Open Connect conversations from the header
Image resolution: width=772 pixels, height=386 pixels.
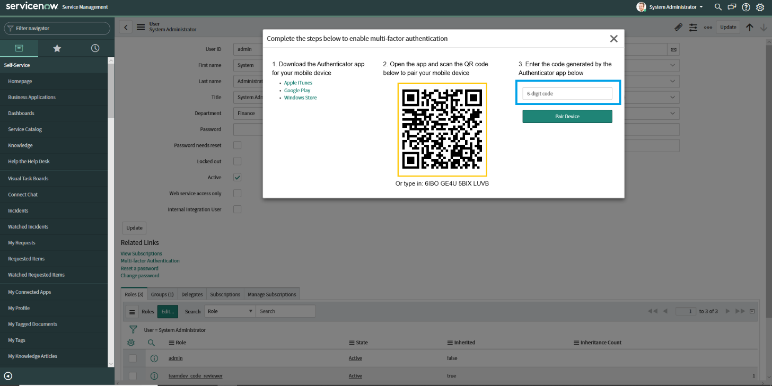(x=732, y=7)
